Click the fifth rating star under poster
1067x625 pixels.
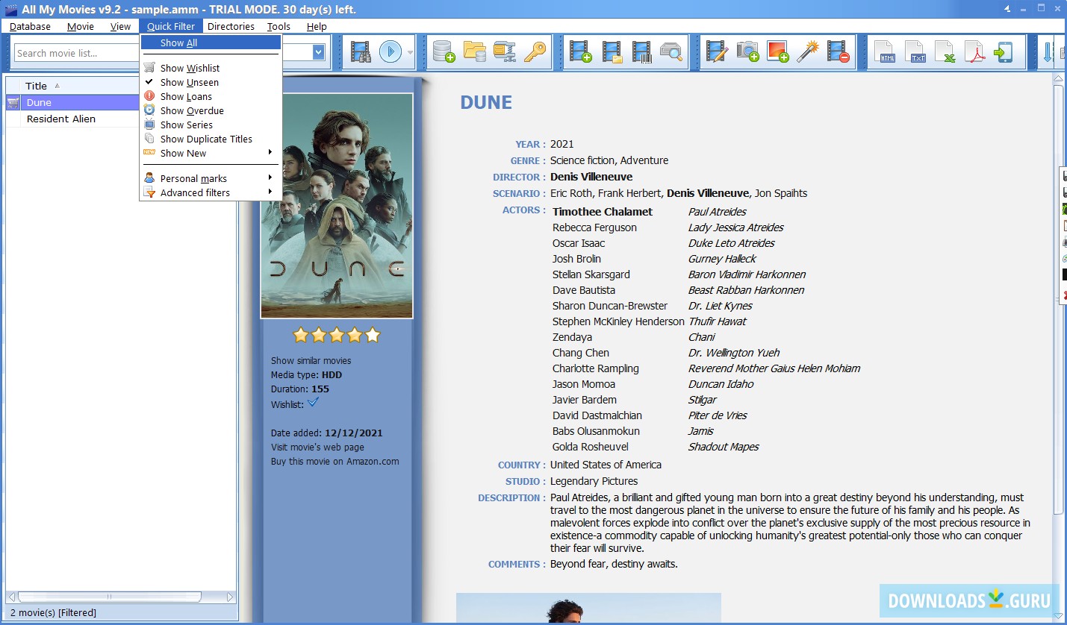pyautogui.click(x=373, y=335)
